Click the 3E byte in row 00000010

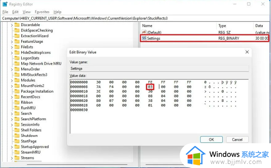tap(98, 91)
